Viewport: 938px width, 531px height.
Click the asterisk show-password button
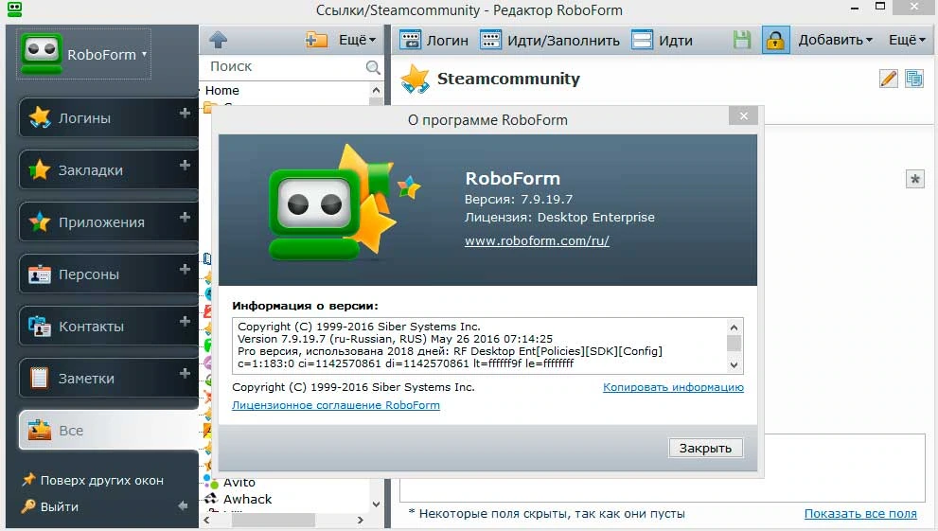point(914,179)
